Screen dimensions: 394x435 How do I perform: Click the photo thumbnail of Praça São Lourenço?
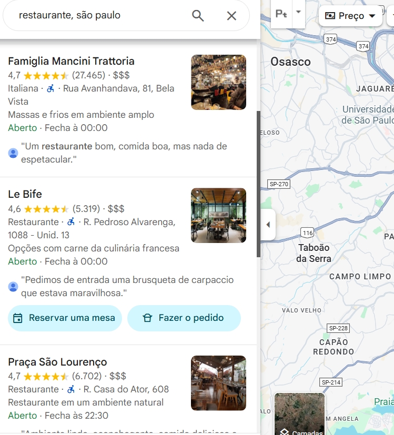click(218, 383)
